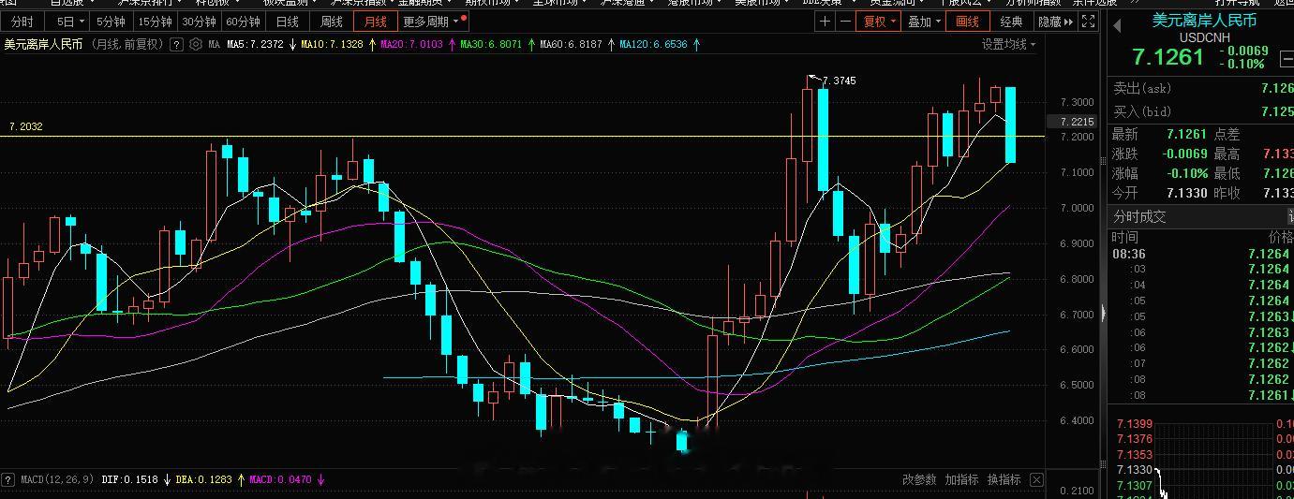Screen dimensions: 1294x499
Task: Click the DIF:0.1518 MACD value
Action: pyautogui.click(x=130, y=479)
